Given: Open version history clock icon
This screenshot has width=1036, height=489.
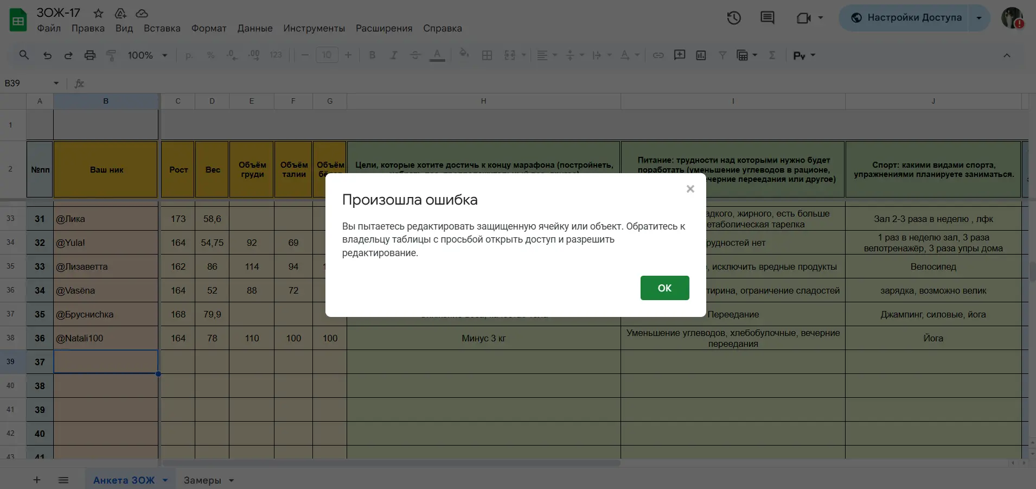Looking at the screenshot, I should coord(733,18).
